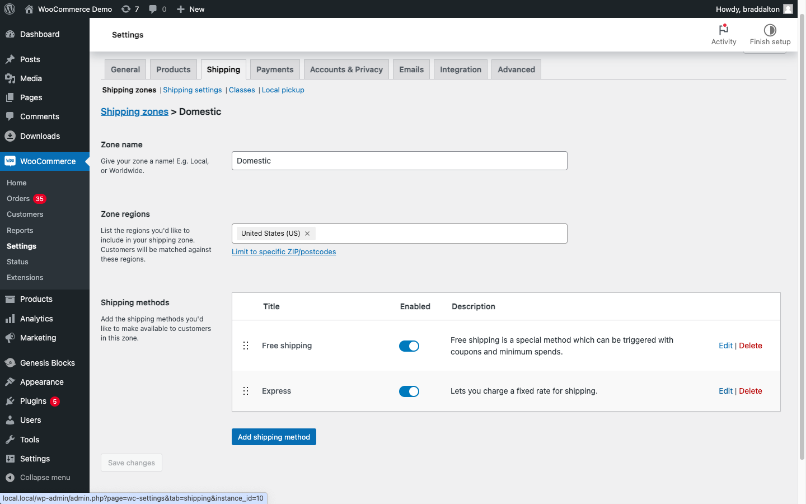Screen dimensions: 806x504
Task: Switch to the Payments settings tab
Action: coord(275,69)
